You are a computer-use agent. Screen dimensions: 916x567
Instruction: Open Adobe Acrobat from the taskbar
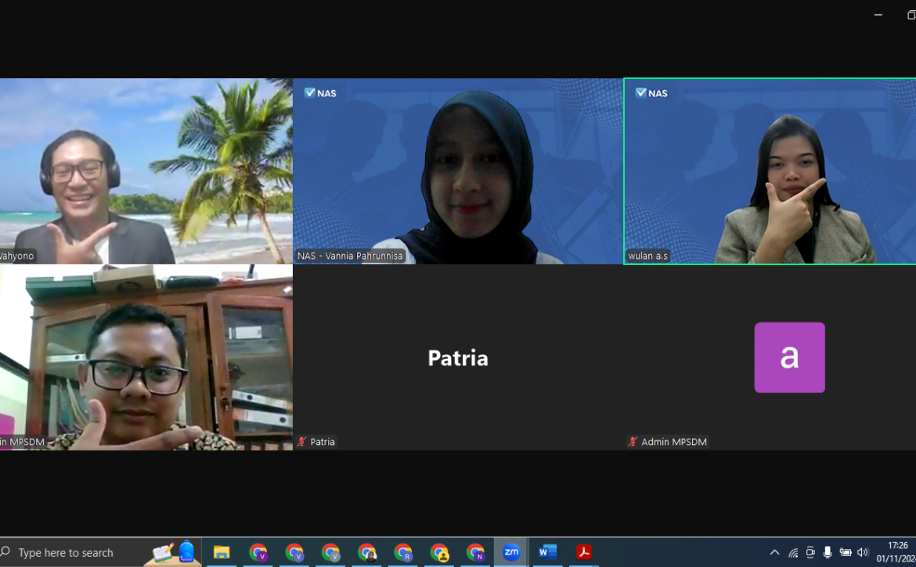[583, 552]
